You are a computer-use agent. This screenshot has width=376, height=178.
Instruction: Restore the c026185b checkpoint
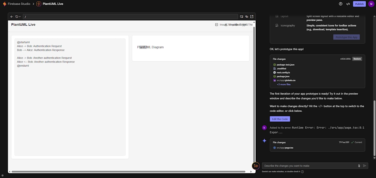coord(357,59)
